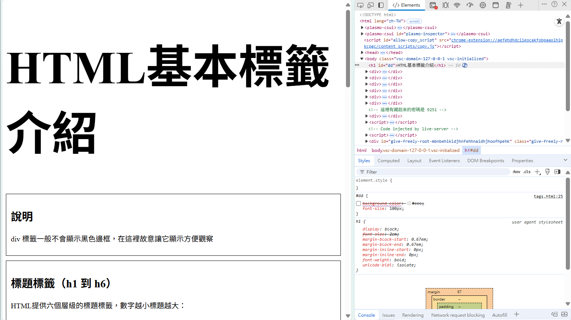
Task: Open color picker for #eee swatch
Action: click(409, 203)
